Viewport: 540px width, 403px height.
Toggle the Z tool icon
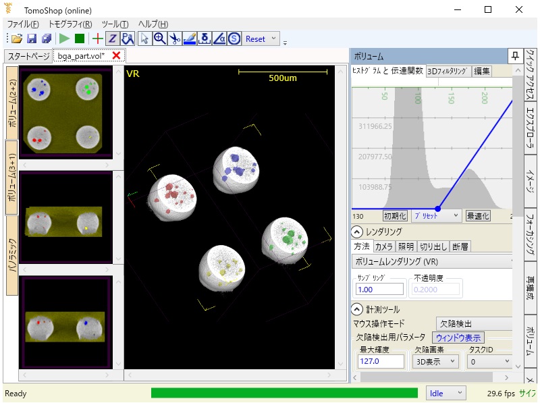pyautogui.click(x=113, y=38)
